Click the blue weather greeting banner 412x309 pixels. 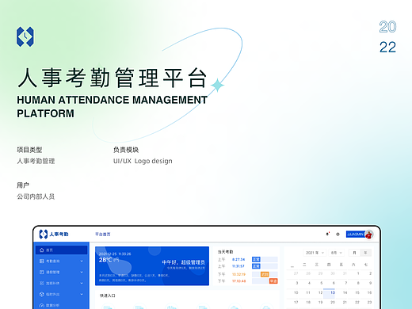coord(152,266)
